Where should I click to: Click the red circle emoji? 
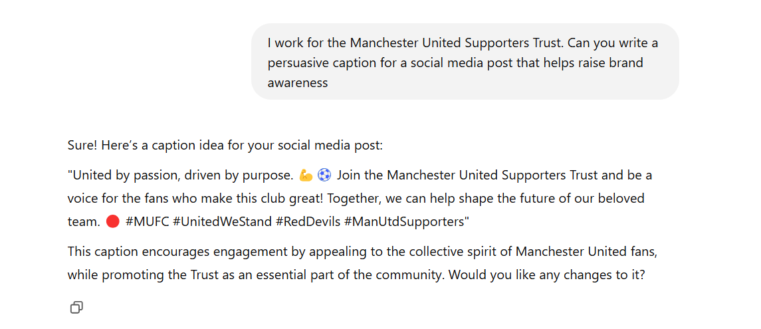coord(112,222)
